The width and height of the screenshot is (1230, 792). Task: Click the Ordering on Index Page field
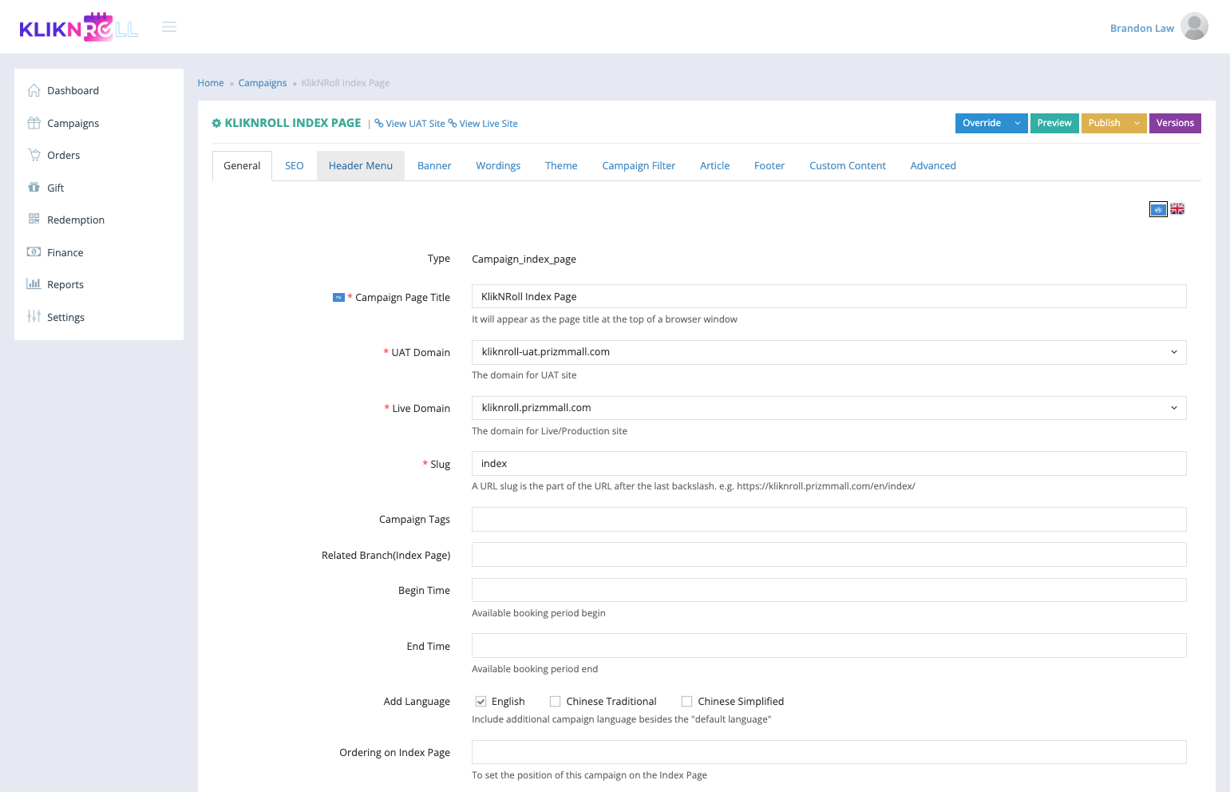click(x=829, y=752)
